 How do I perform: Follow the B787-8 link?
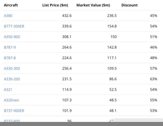(10, 58)
